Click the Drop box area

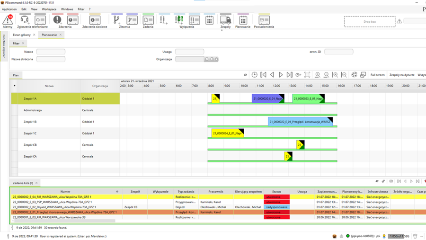370,21
